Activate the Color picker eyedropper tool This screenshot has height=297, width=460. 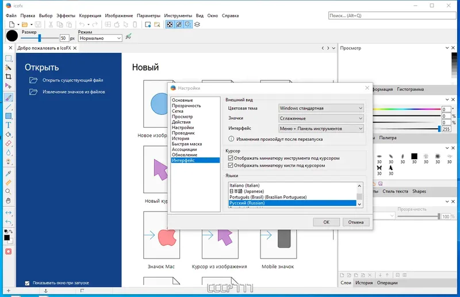point(8,173)
